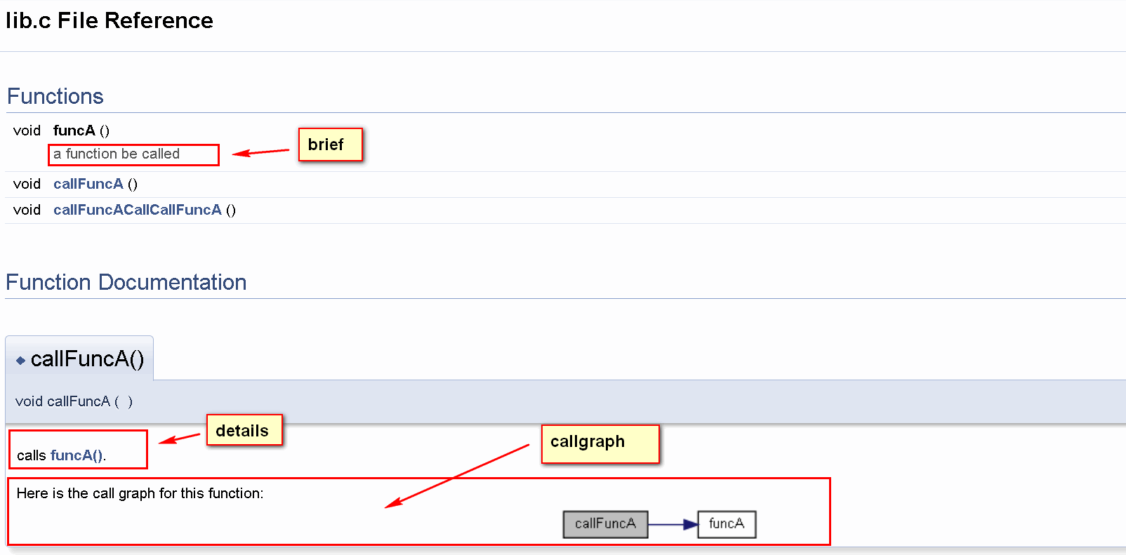
Task: Click the void return type beside funcA
Action: pos(27,131)
